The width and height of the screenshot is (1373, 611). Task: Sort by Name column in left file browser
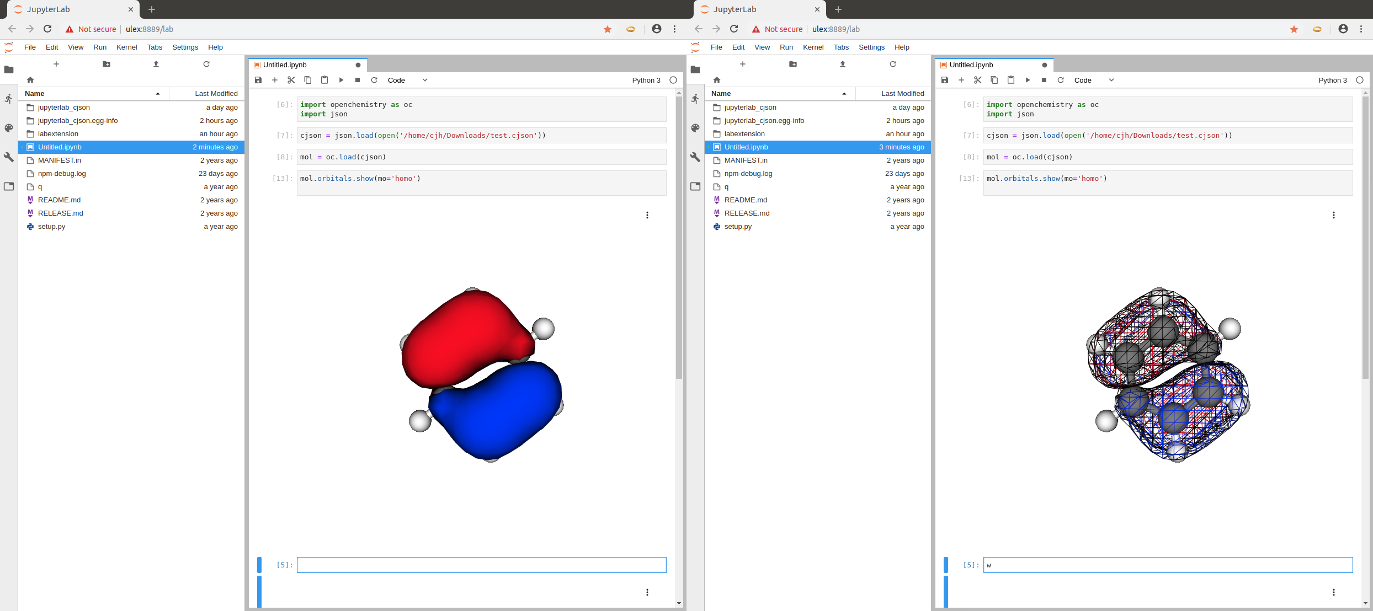pos(94,94)
